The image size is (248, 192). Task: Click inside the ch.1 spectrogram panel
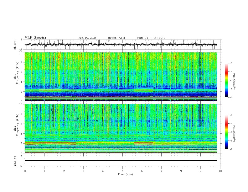pos(121,77)
